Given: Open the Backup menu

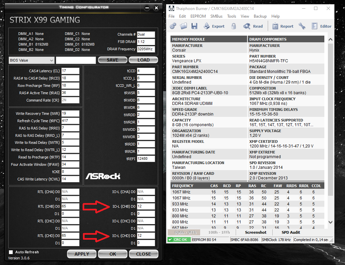Looking at the screenshot, I should point(260,16).
